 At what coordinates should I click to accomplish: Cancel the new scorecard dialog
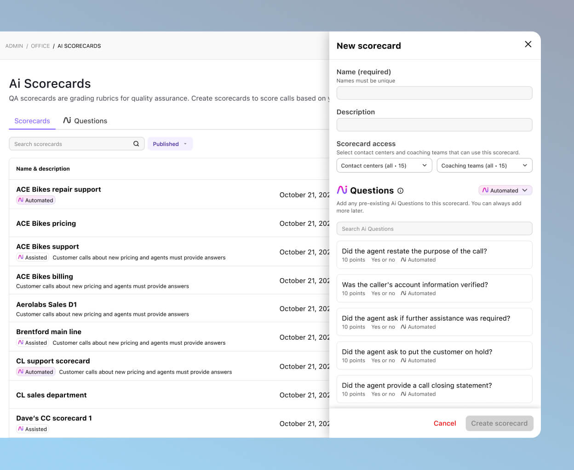[444, 423]
